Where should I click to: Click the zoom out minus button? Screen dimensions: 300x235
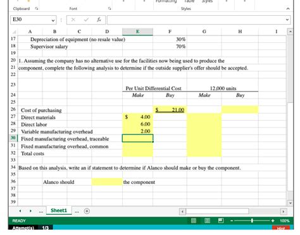[232, 220]
